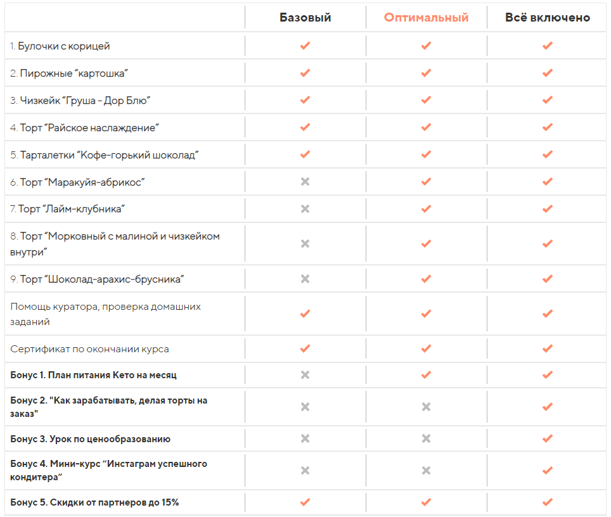Screen dimensions: 611x517
Task: Click Оптимальный cross for Бонус 2 row
Action: 427,407
